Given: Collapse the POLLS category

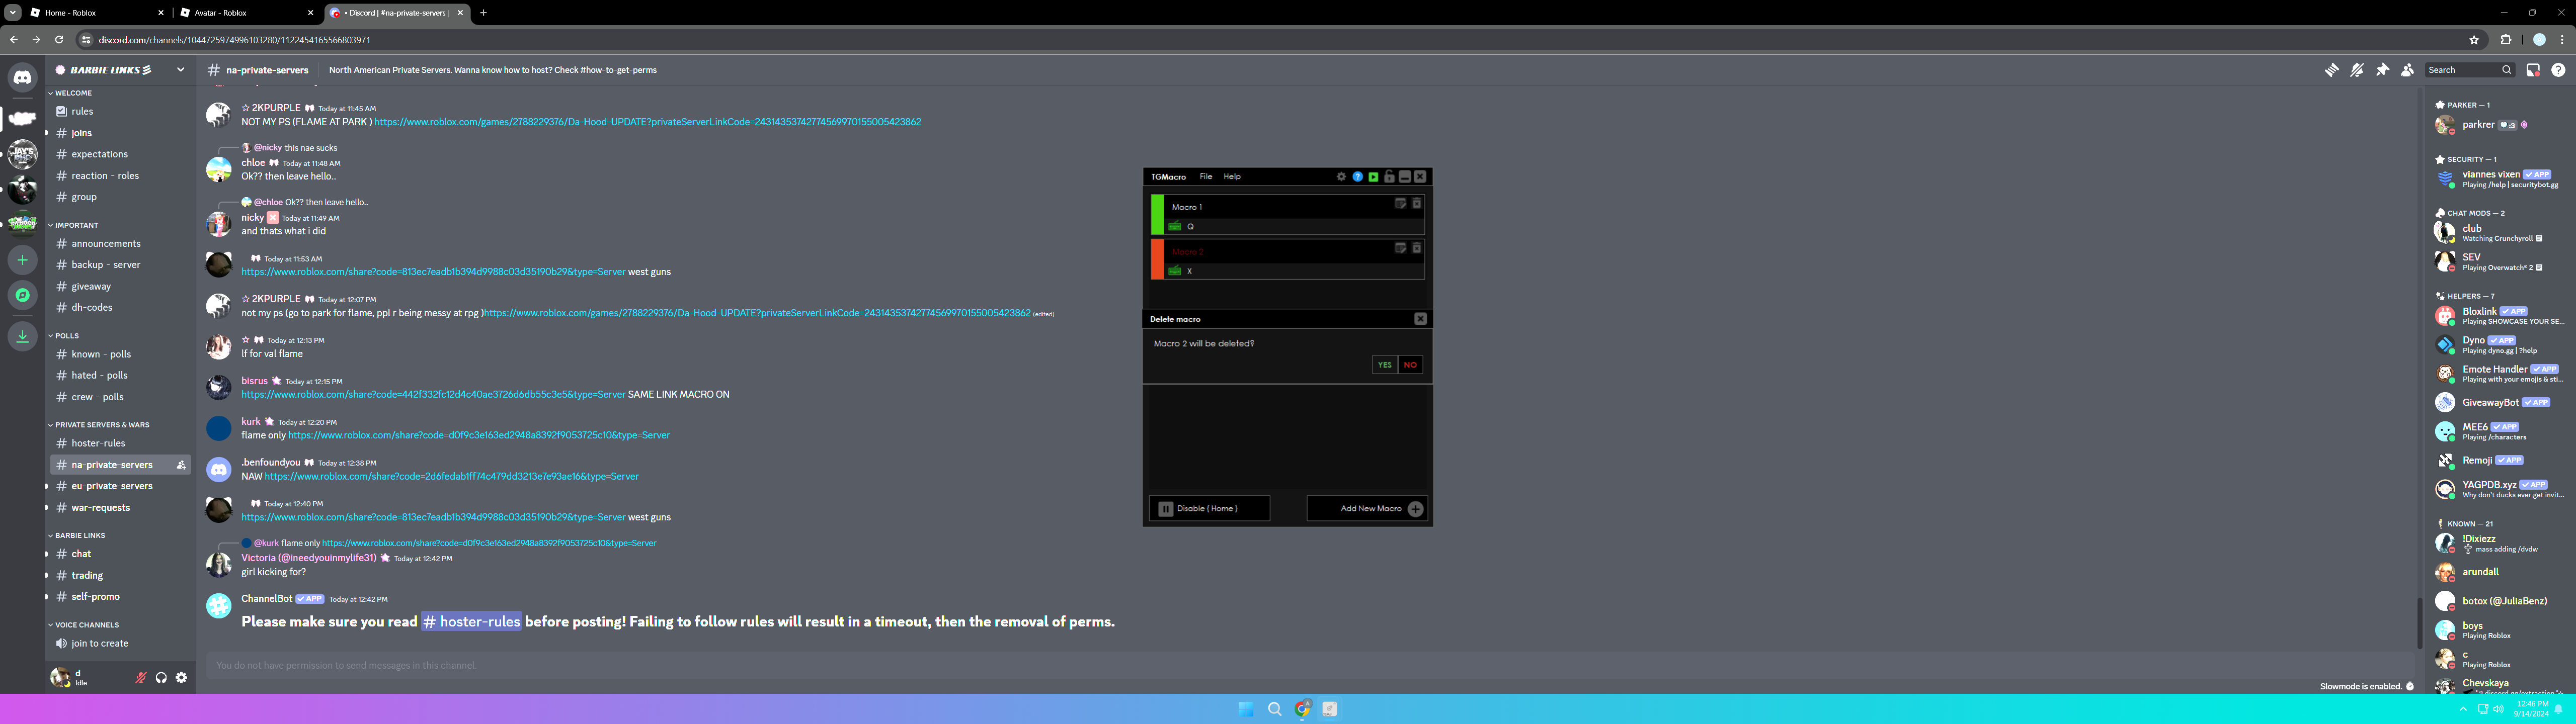Looking at the screenshot, I should (x=67, y=336).
